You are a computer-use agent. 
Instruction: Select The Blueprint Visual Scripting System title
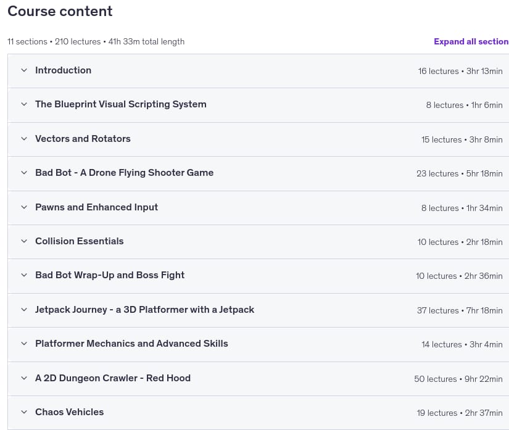[121, 104]
